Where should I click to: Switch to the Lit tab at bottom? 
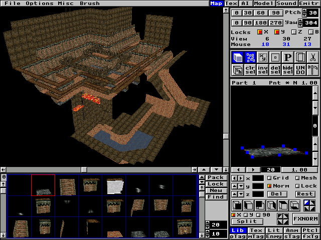click(x=274, y=230)
